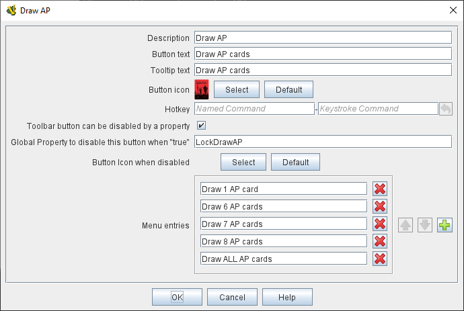Viewport: 464px width, 311px height.
Task: Remove the 'Draw 6 AP cards' entry
Action: [379, 207]
